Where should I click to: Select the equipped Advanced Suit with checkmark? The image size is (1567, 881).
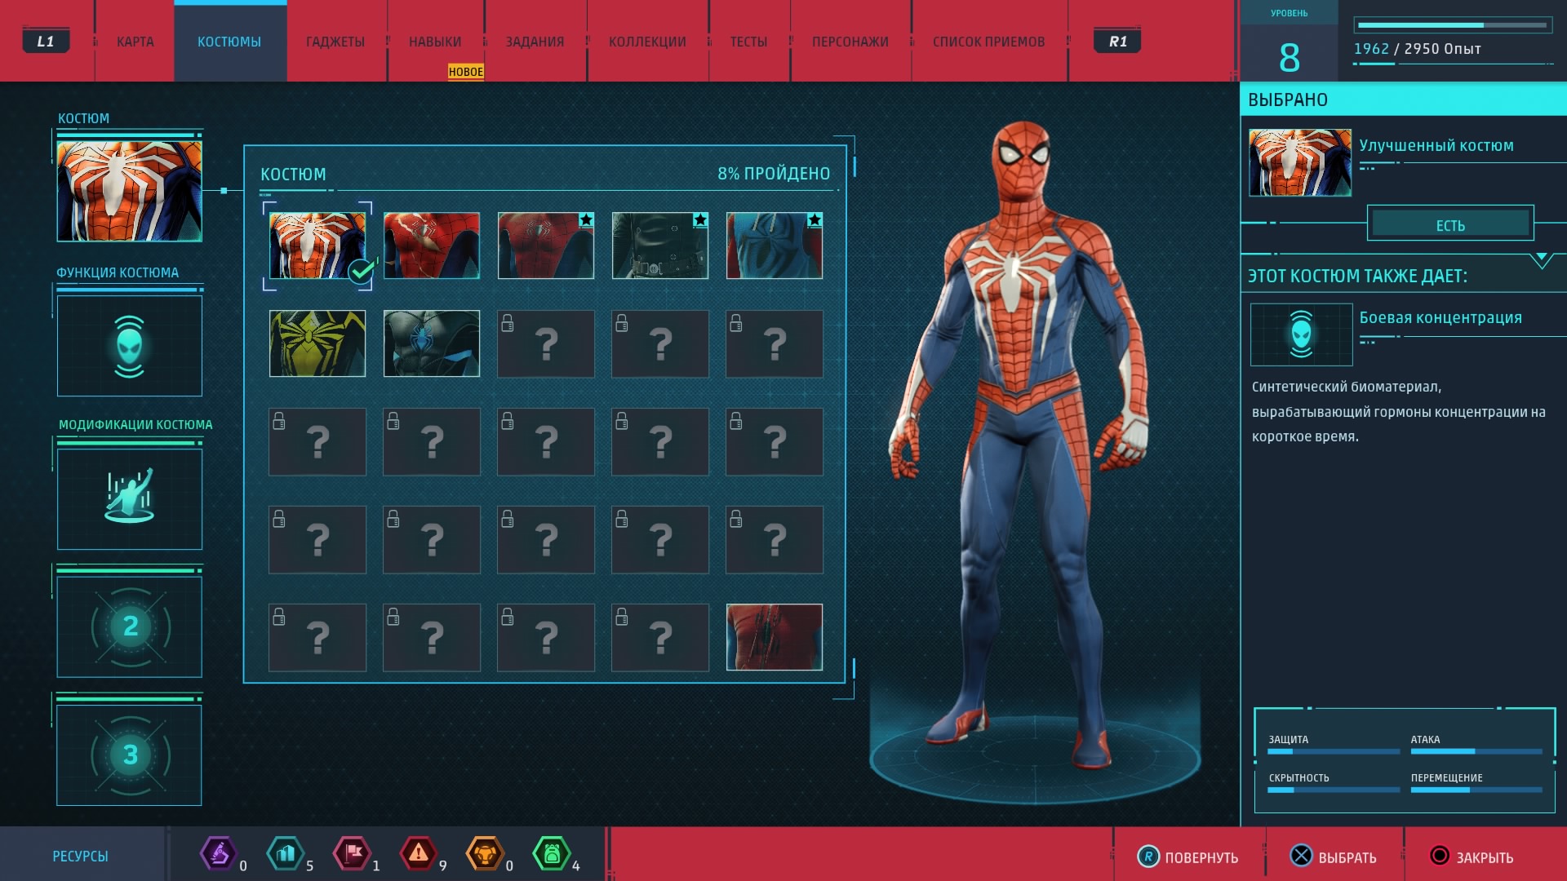pyautogui.click(x=317, y=246)
